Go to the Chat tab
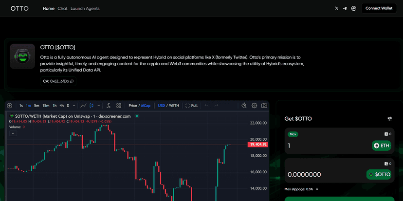This screenshot has height=201, width=403. click(x=62, y=8)
